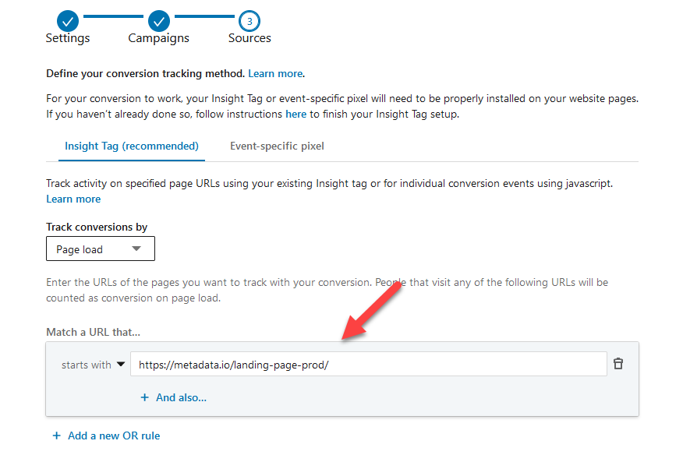Viewport: 683px width, 469px height.
Task: Open the Page load conversion tracking dropdown
Action: click(100, 249)
